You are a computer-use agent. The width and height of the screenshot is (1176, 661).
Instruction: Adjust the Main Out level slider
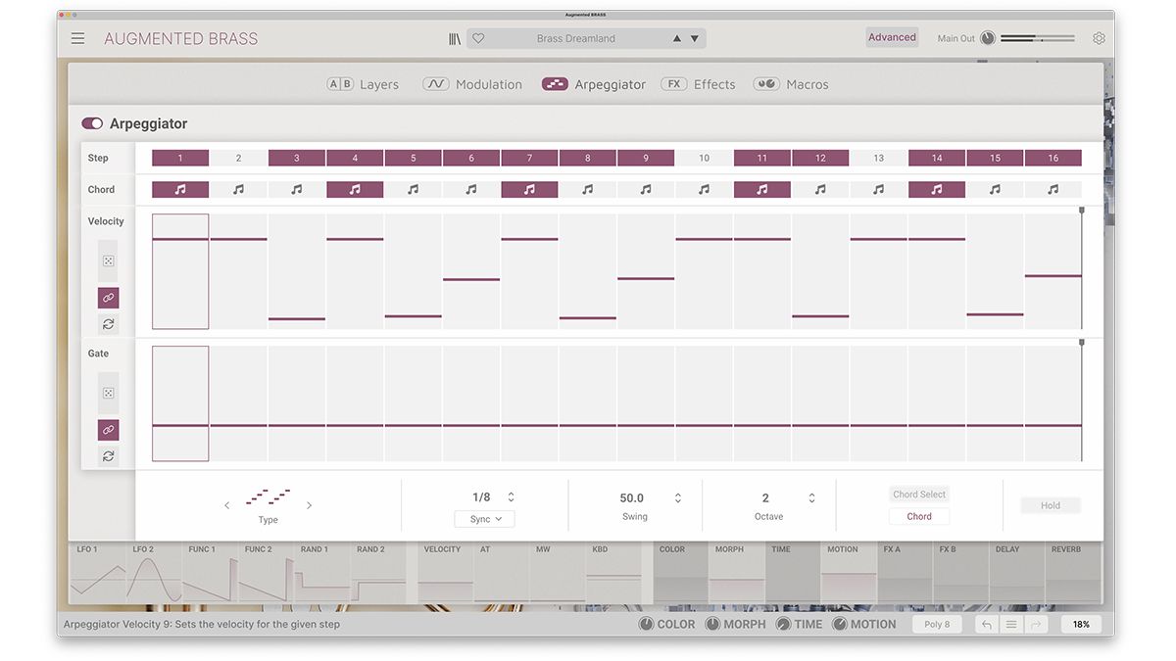pos(1037,38)
